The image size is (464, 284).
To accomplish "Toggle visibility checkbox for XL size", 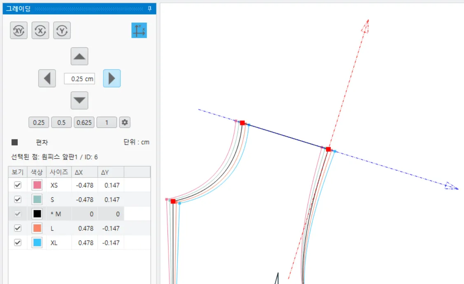I will 18,242.
